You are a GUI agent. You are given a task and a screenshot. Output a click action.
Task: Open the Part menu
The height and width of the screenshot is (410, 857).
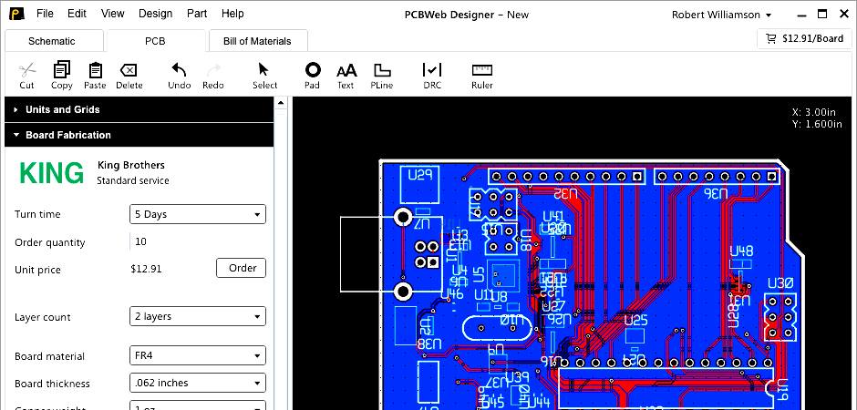coord(197,14)
